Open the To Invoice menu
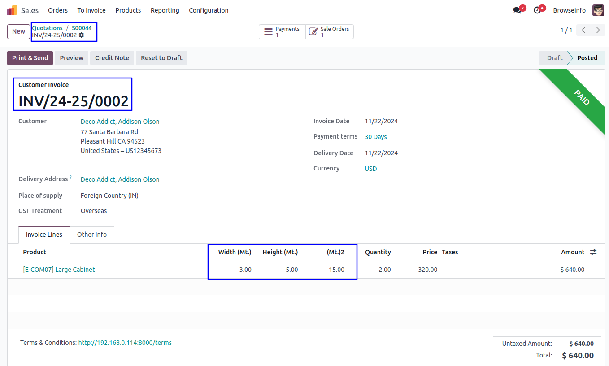609x366 pixels. [x=91, y=10]
